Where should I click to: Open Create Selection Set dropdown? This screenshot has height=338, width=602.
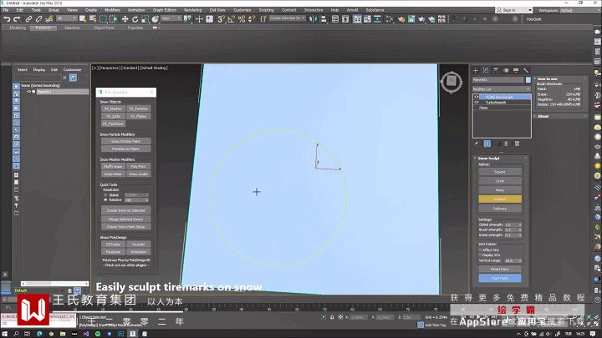pyautogui.click(x=287, y=18)
